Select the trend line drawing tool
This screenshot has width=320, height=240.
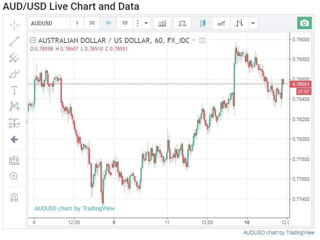(14, 41)
